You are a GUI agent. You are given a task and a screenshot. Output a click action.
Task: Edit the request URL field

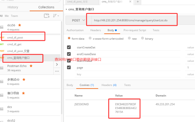(x=134, y=20)
